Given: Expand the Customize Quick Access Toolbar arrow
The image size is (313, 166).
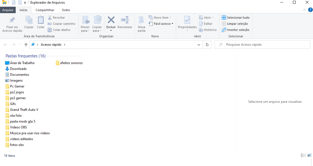Looking at the screenshot, I should point(25,3).
